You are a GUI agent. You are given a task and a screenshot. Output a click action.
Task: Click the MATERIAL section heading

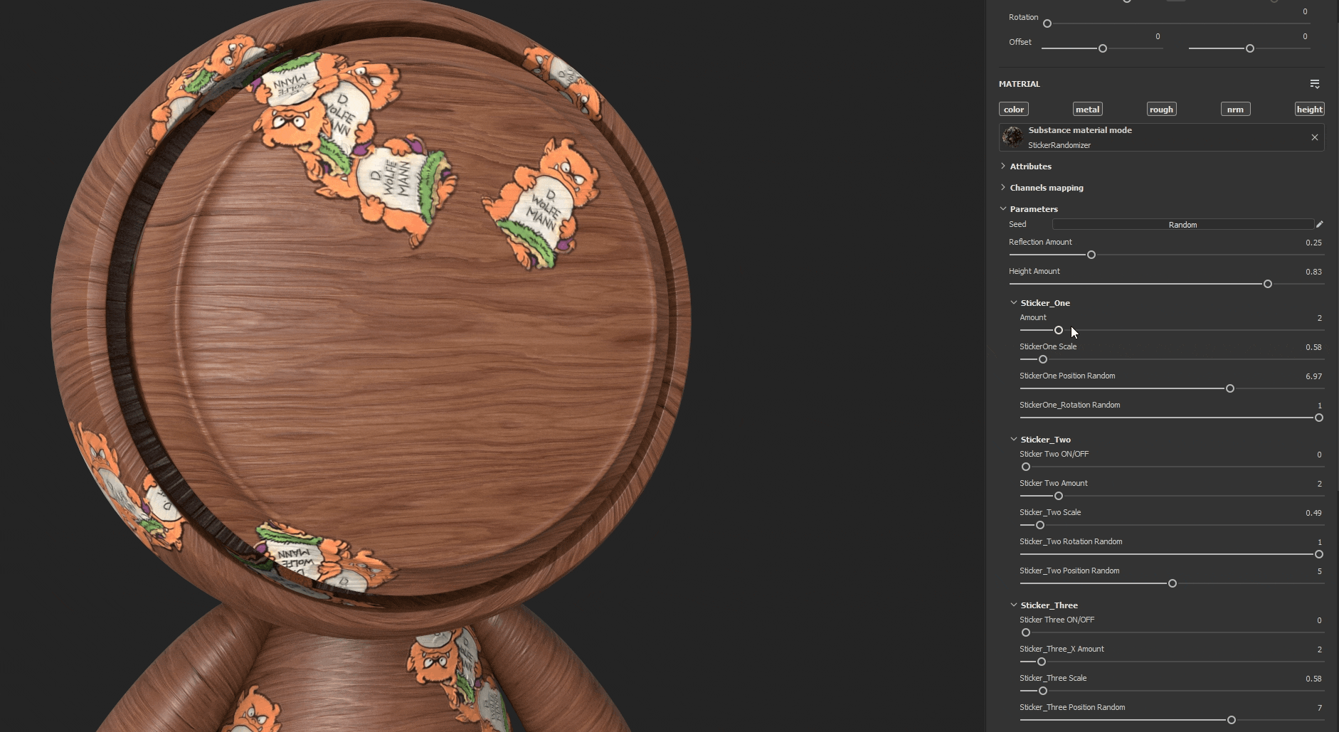[x=1020, y=84]
